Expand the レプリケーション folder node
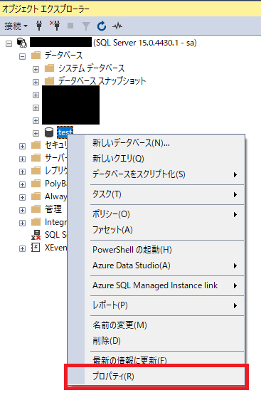 [22, 172]
